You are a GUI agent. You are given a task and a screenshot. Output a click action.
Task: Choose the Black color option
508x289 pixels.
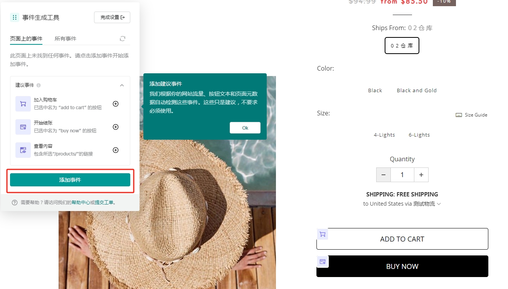click(x=375, y=90)
